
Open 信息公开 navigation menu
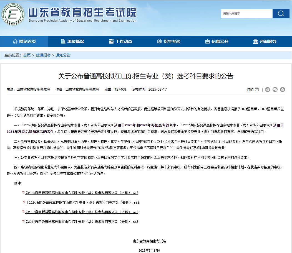coord(217,42)
